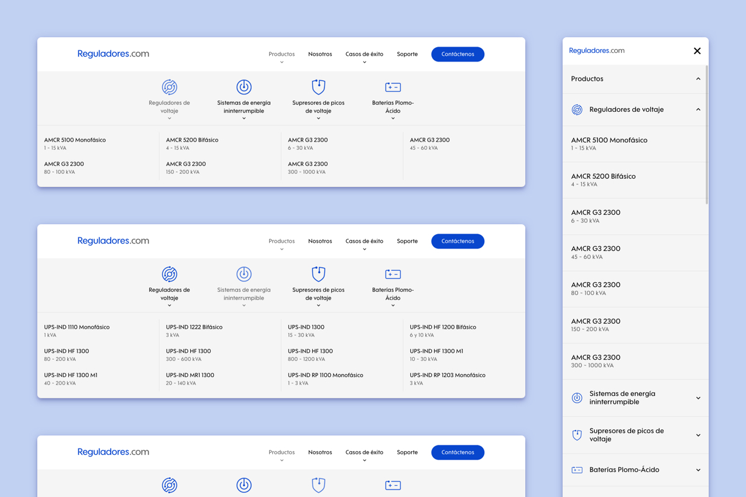This screenshot has width=746, height=497.
Task: Open UPS-IND HF 1300 800 - 1200 kVA
Action: point(310,355)
